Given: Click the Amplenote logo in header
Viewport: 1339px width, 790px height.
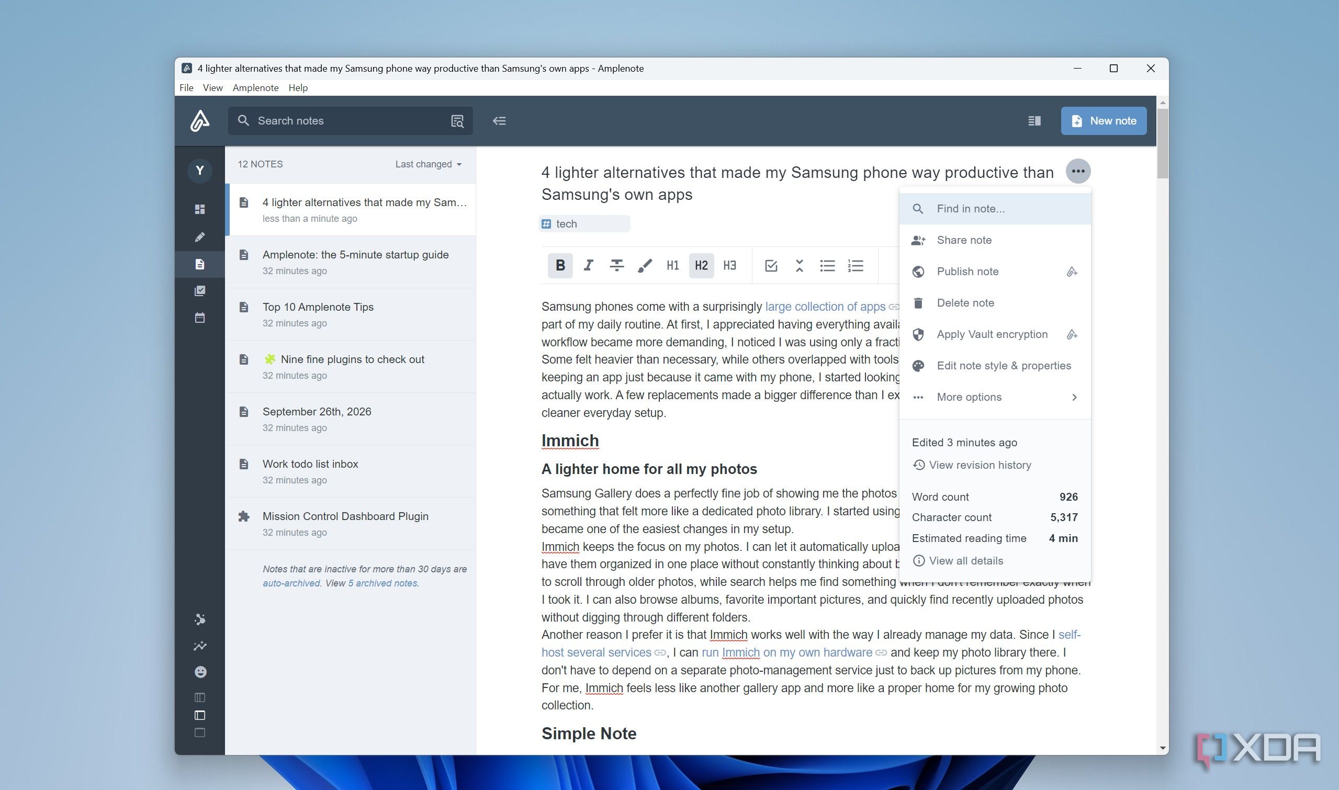Looking at the screenshot, I should [x=200, y=121].
